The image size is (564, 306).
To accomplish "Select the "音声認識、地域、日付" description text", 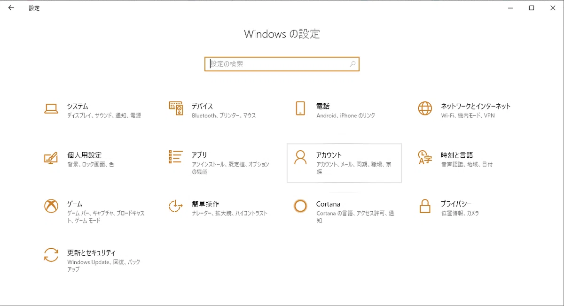I will [467, 164].
